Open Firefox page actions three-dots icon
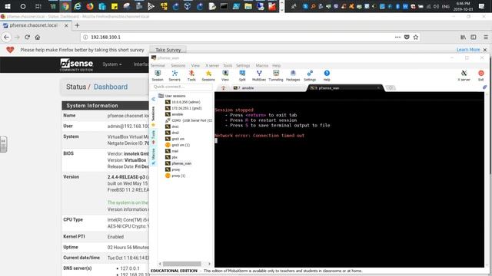 point(397,37)
